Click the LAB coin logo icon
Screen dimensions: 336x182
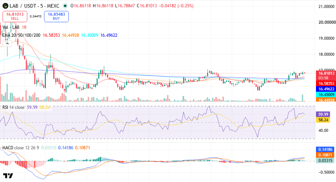click(5, 6)
